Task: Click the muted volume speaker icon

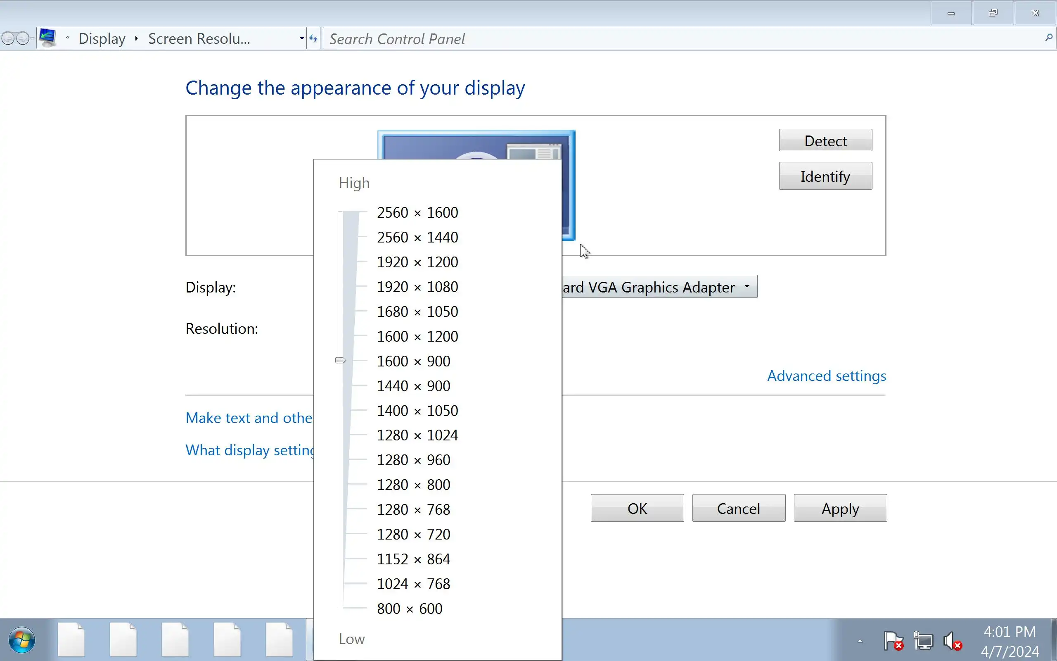Action: coord(952,641)
